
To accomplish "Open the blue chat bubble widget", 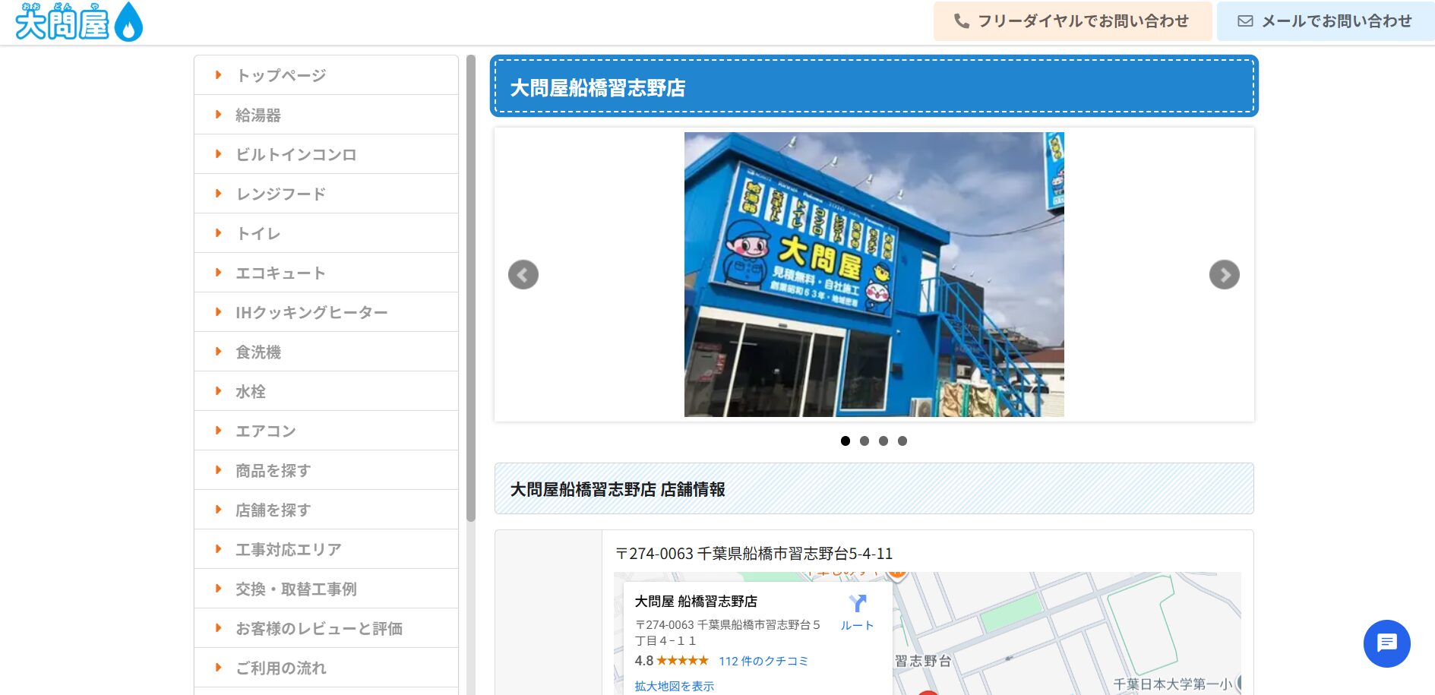I will click(x=1386, y=643).
